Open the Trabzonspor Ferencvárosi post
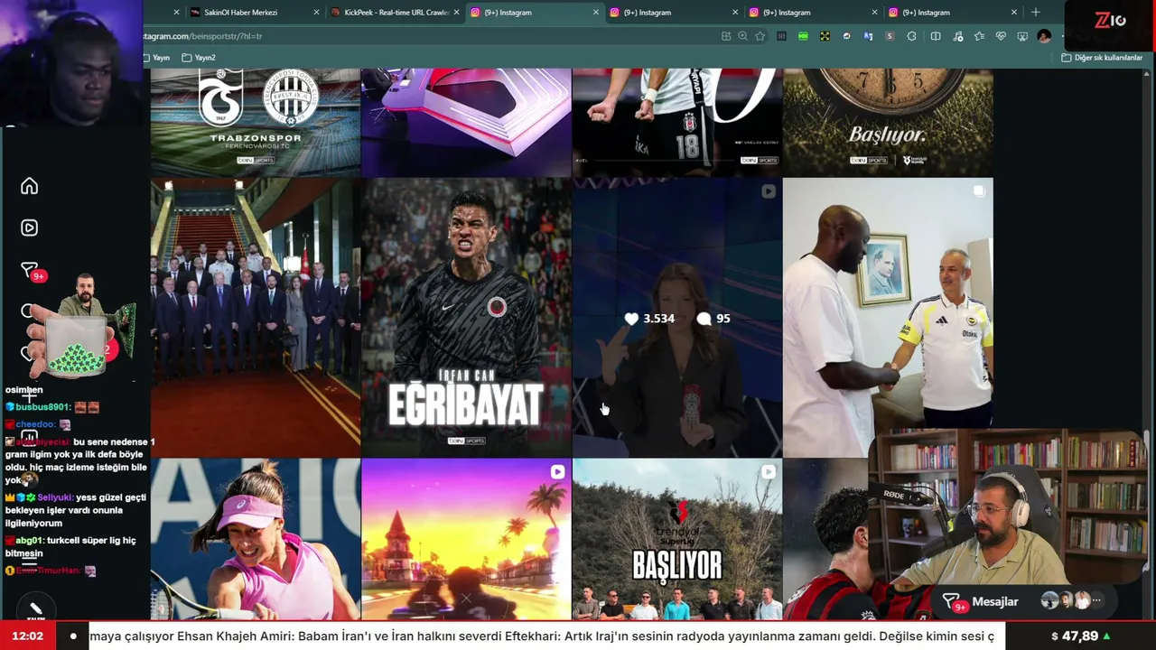The height and width of the screenshot is (650, 1156). click(x=256, y=122)
